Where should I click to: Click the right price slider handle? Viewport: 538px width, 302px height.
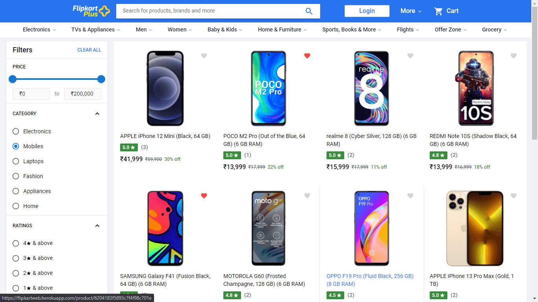(x=101, y=79)
